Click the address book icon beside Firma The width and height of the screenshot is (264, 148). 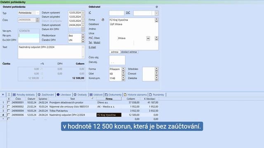[103, 20]
